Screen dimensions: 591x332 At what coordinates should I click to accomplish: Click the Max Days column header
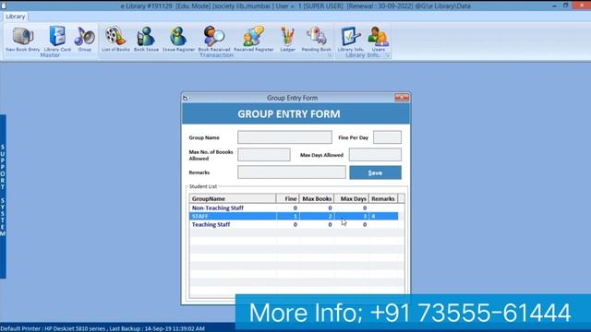[x=351, y=199]
